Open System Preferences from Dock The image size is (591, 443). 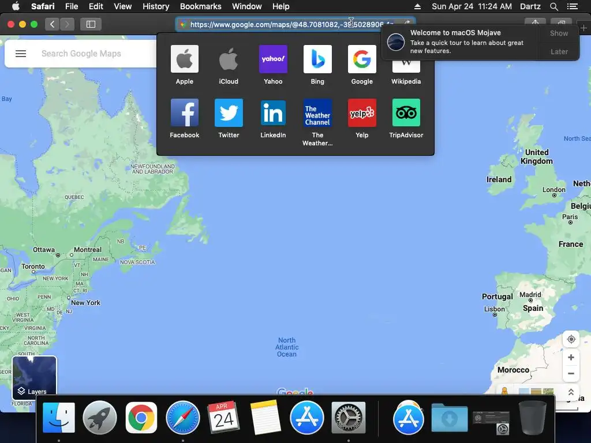(348, 418)
